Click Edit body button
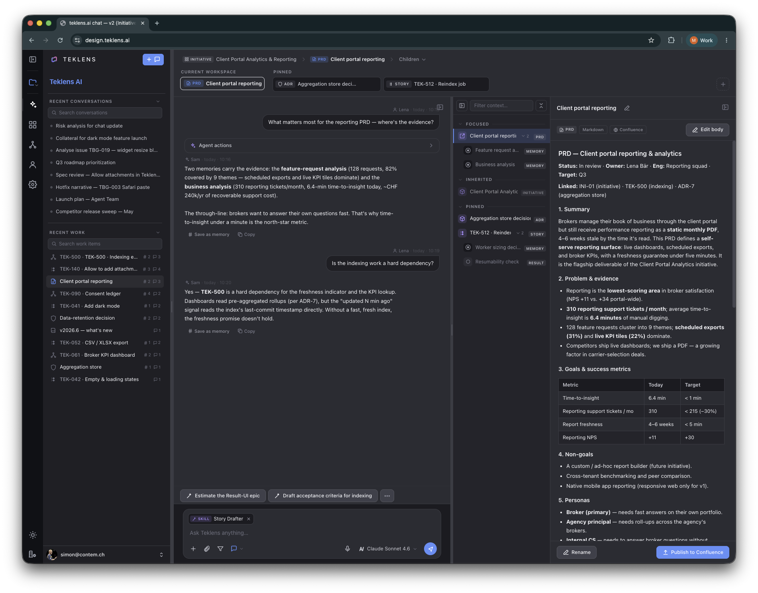 (707, 130)
